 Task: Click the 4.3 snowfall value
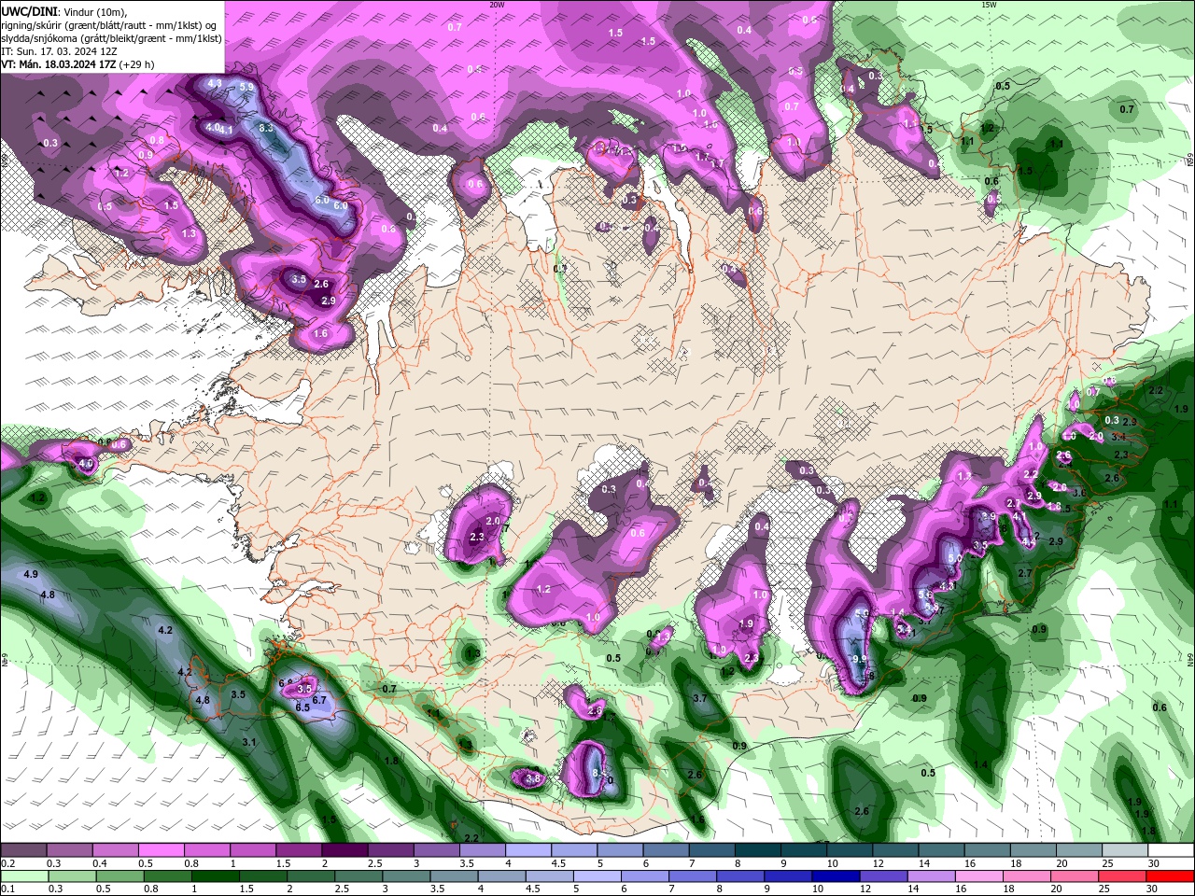pos(214,83)
